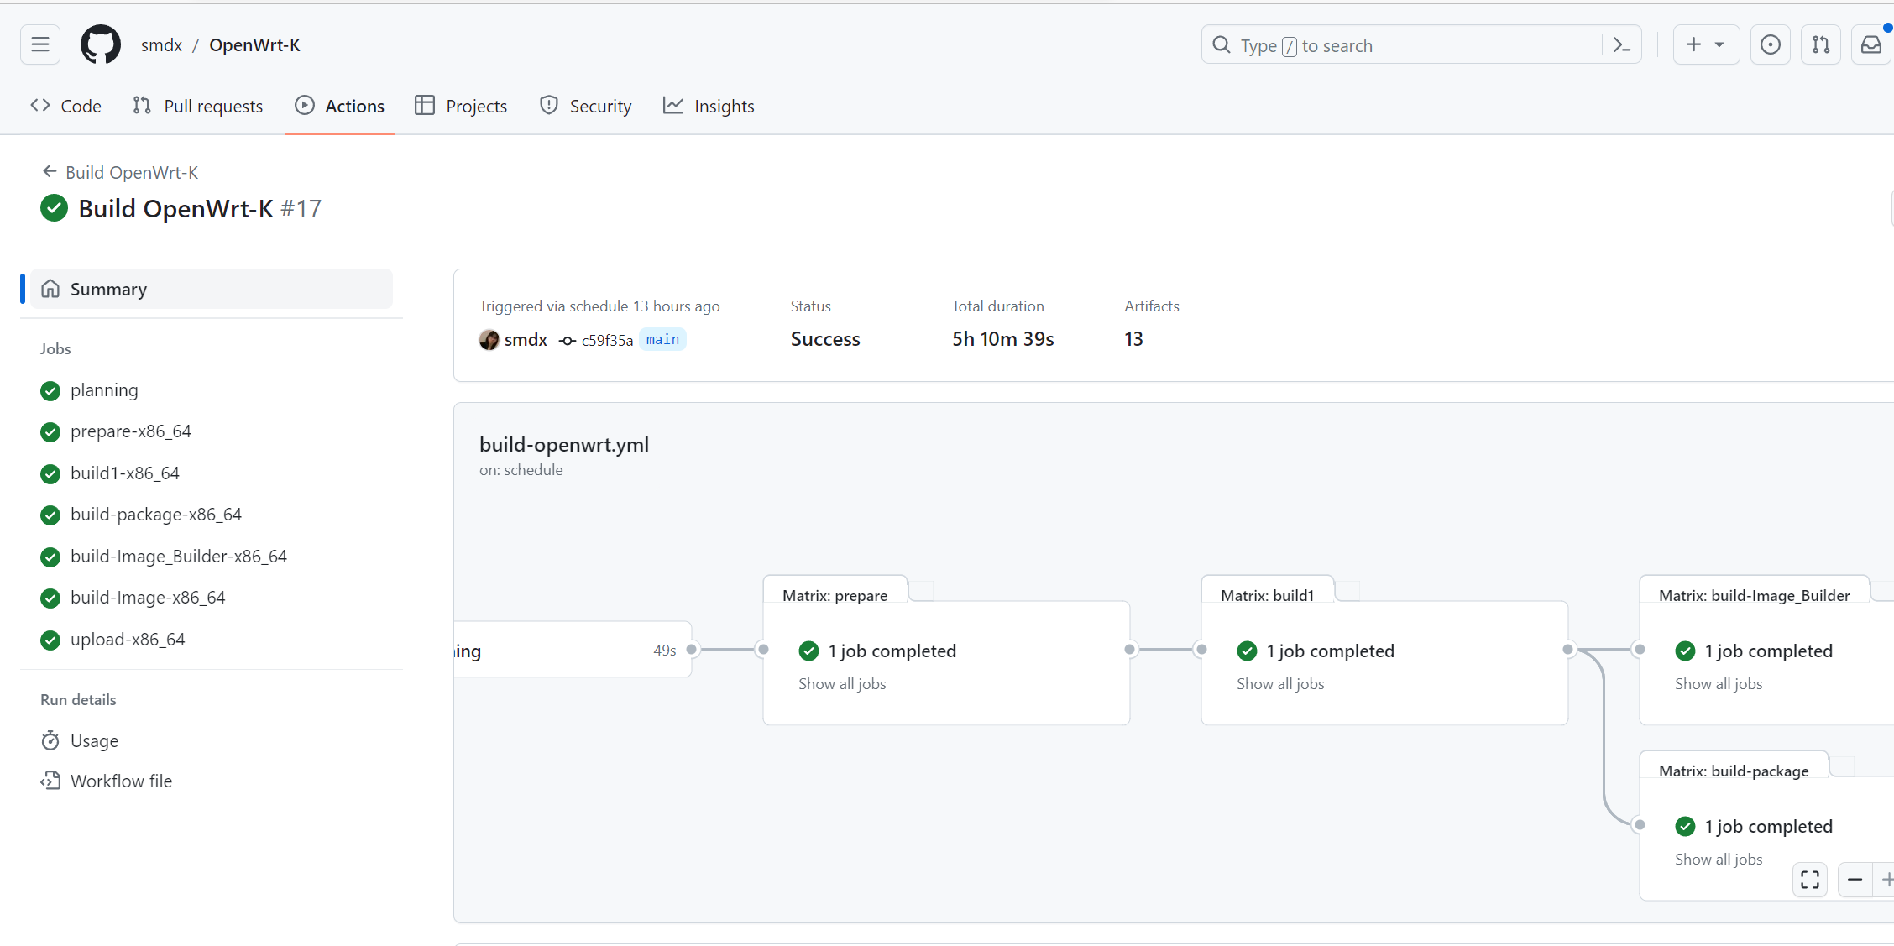Show all jobs in Matrix: build-package
This screenshot has height=946, width=1894.
(1719, 859)
